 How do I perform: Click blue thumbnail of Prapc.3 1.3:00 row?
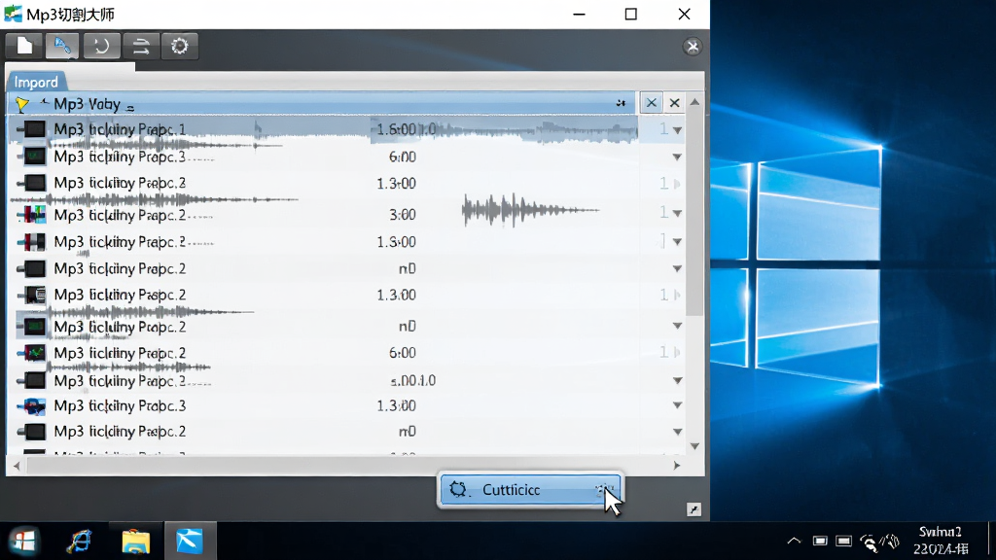click(x=33, y=405)
